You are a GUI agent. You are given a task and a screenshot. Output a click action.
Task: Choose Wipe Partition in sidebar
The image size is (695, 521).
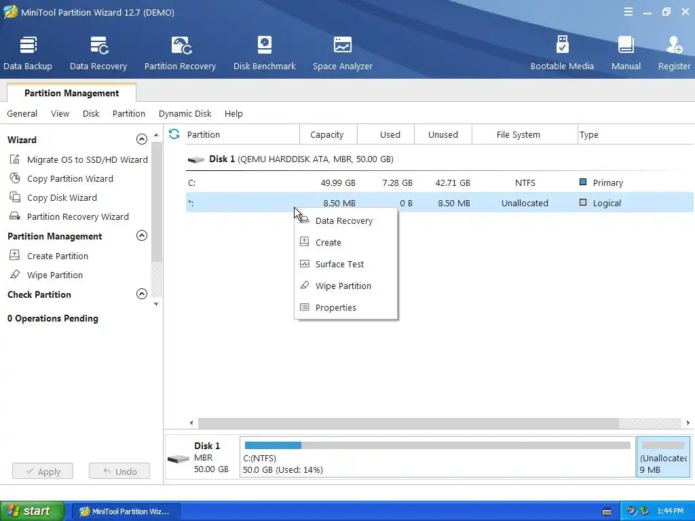click(46, 275)
